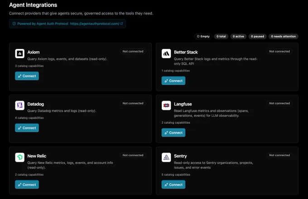Click the 0 active badge
Viewport: 308px width, 199px height.
[238, 36]
